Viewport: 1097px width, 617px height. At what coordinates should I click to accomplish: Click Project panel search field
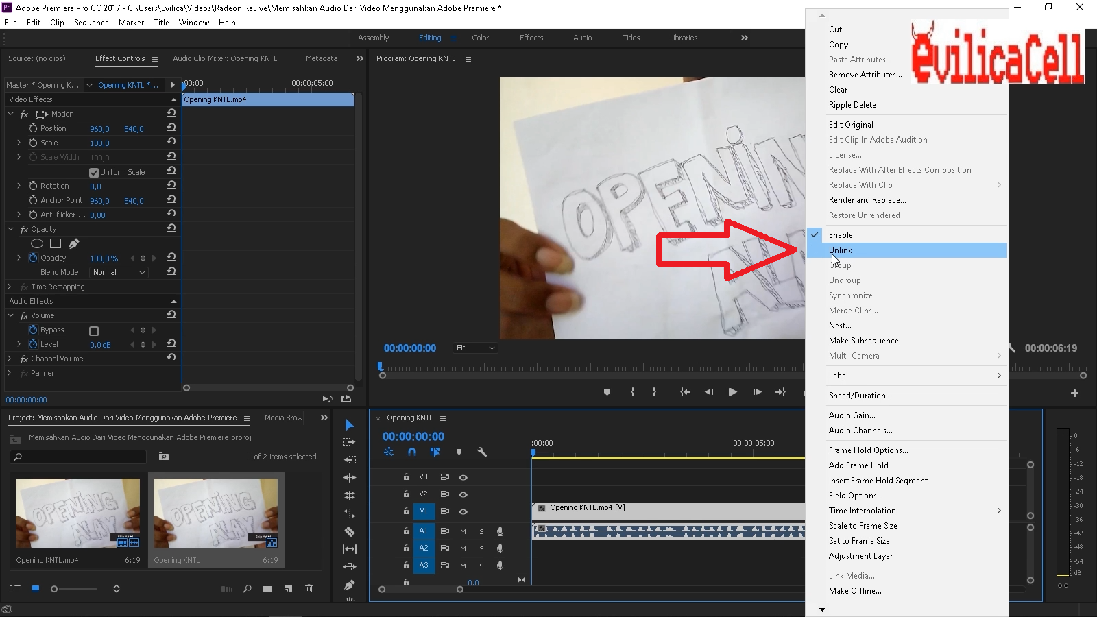coord(79,457)
